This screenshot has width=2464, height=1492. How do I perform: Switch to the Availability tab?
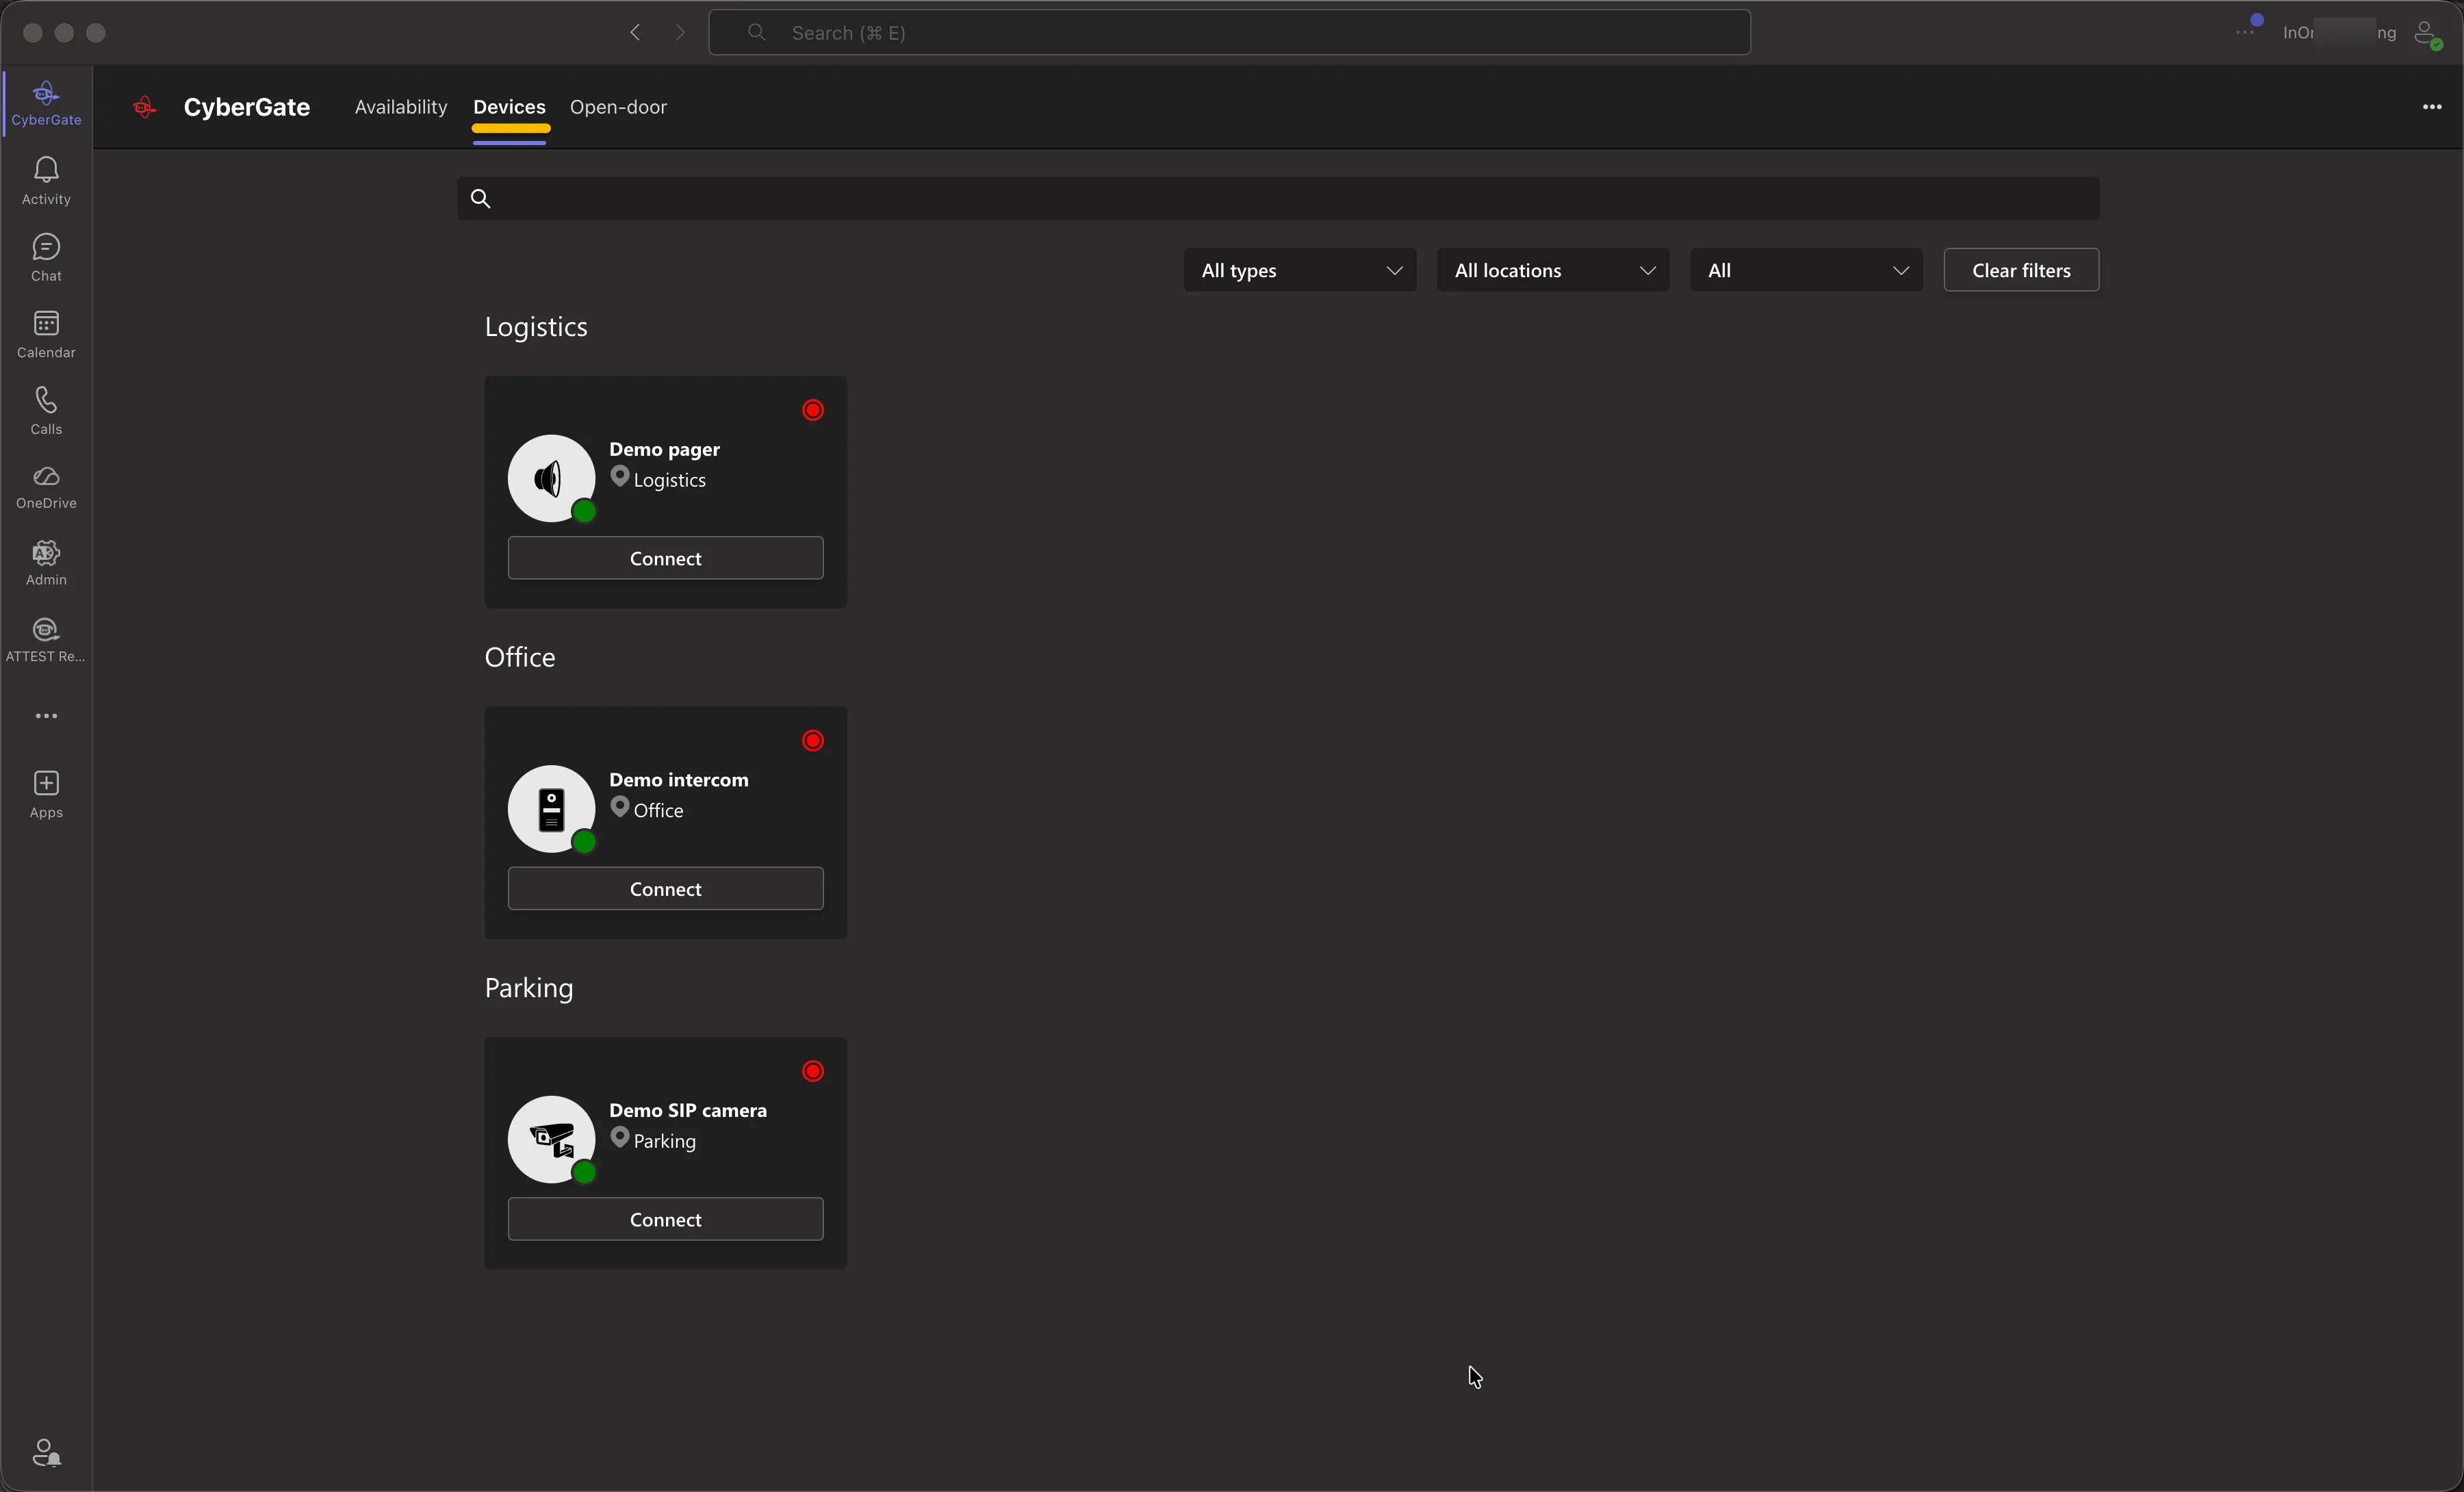tap(401, 107)
